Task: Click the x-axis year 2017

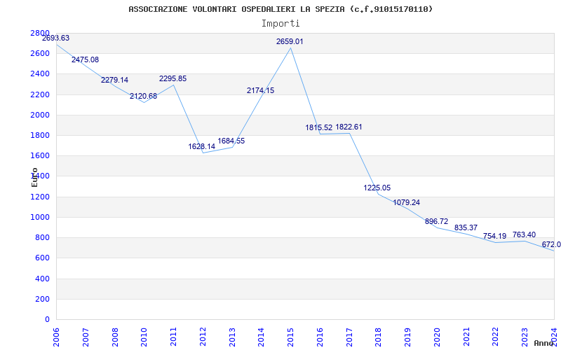Action: pos(349,337)
